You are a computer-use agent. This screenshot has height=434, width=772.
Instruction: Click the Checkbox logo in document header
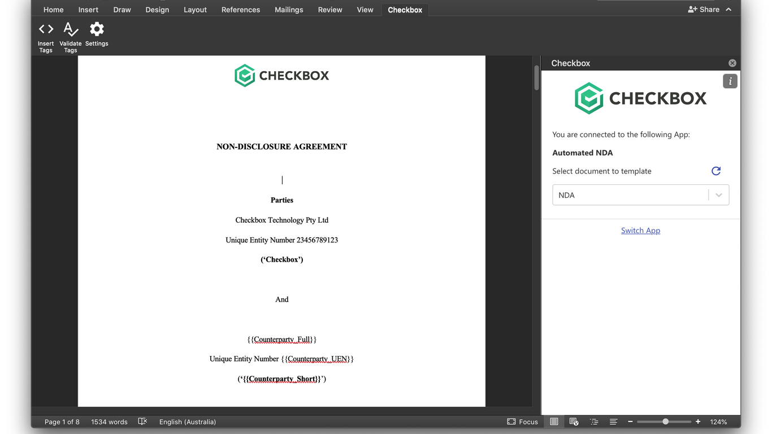pyautogui.click(x=281, y=75)
